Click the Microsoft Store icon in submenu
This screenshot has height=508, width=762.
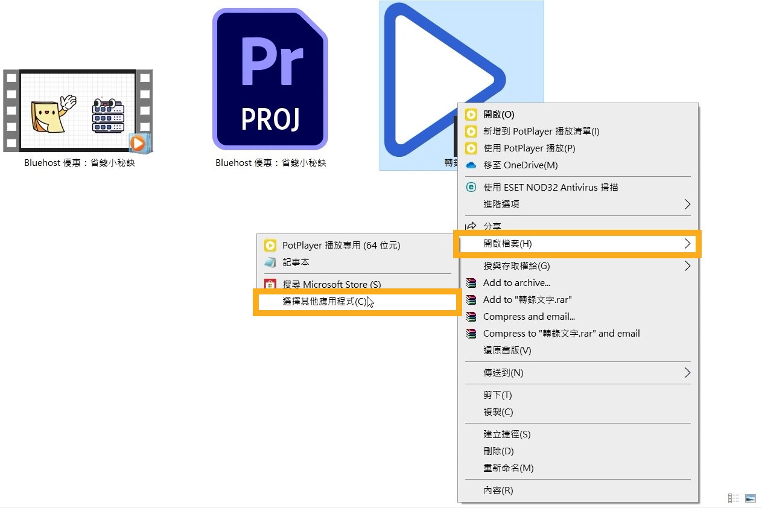tap(270, 284)
